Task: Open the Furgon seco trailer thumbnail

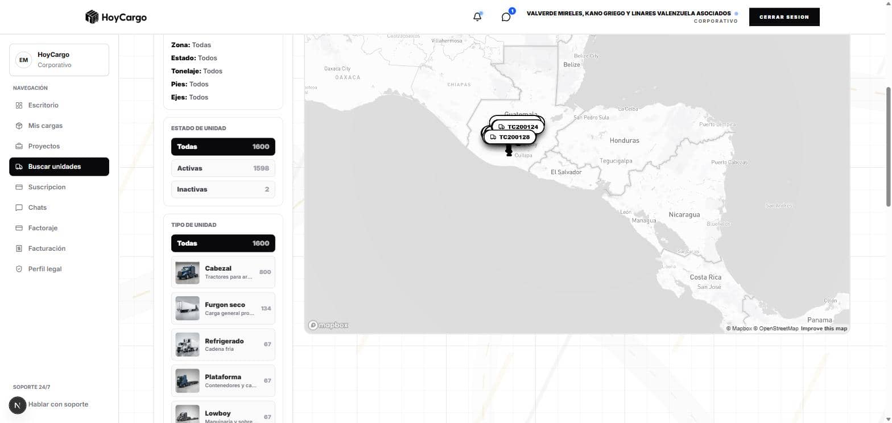Action: (x=187, y=309)
